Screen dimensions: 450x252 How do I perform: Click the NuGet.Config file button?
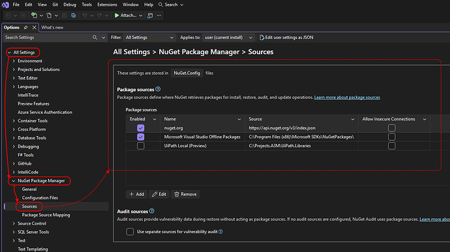(187, 73)
